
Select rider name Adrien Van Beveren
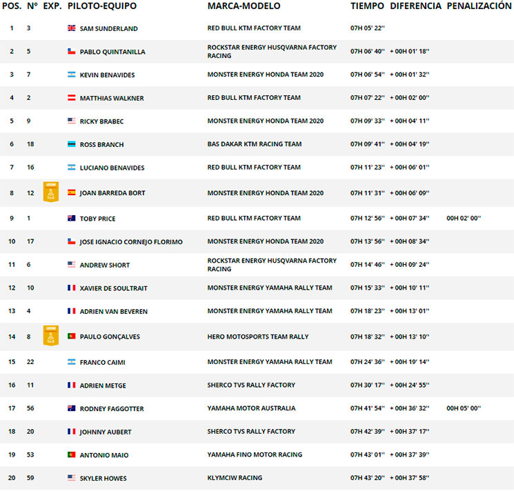click(x=114, y=312)
